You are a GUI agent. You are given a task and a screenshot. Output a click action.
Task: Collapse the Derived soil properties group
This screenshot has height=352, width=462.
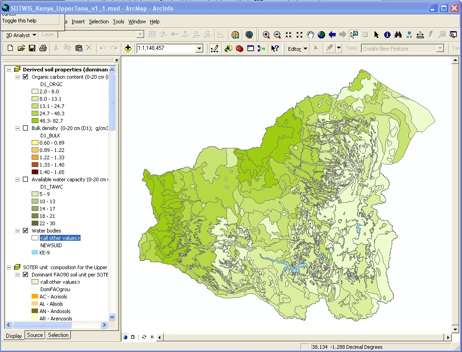(x=9, y=70)
